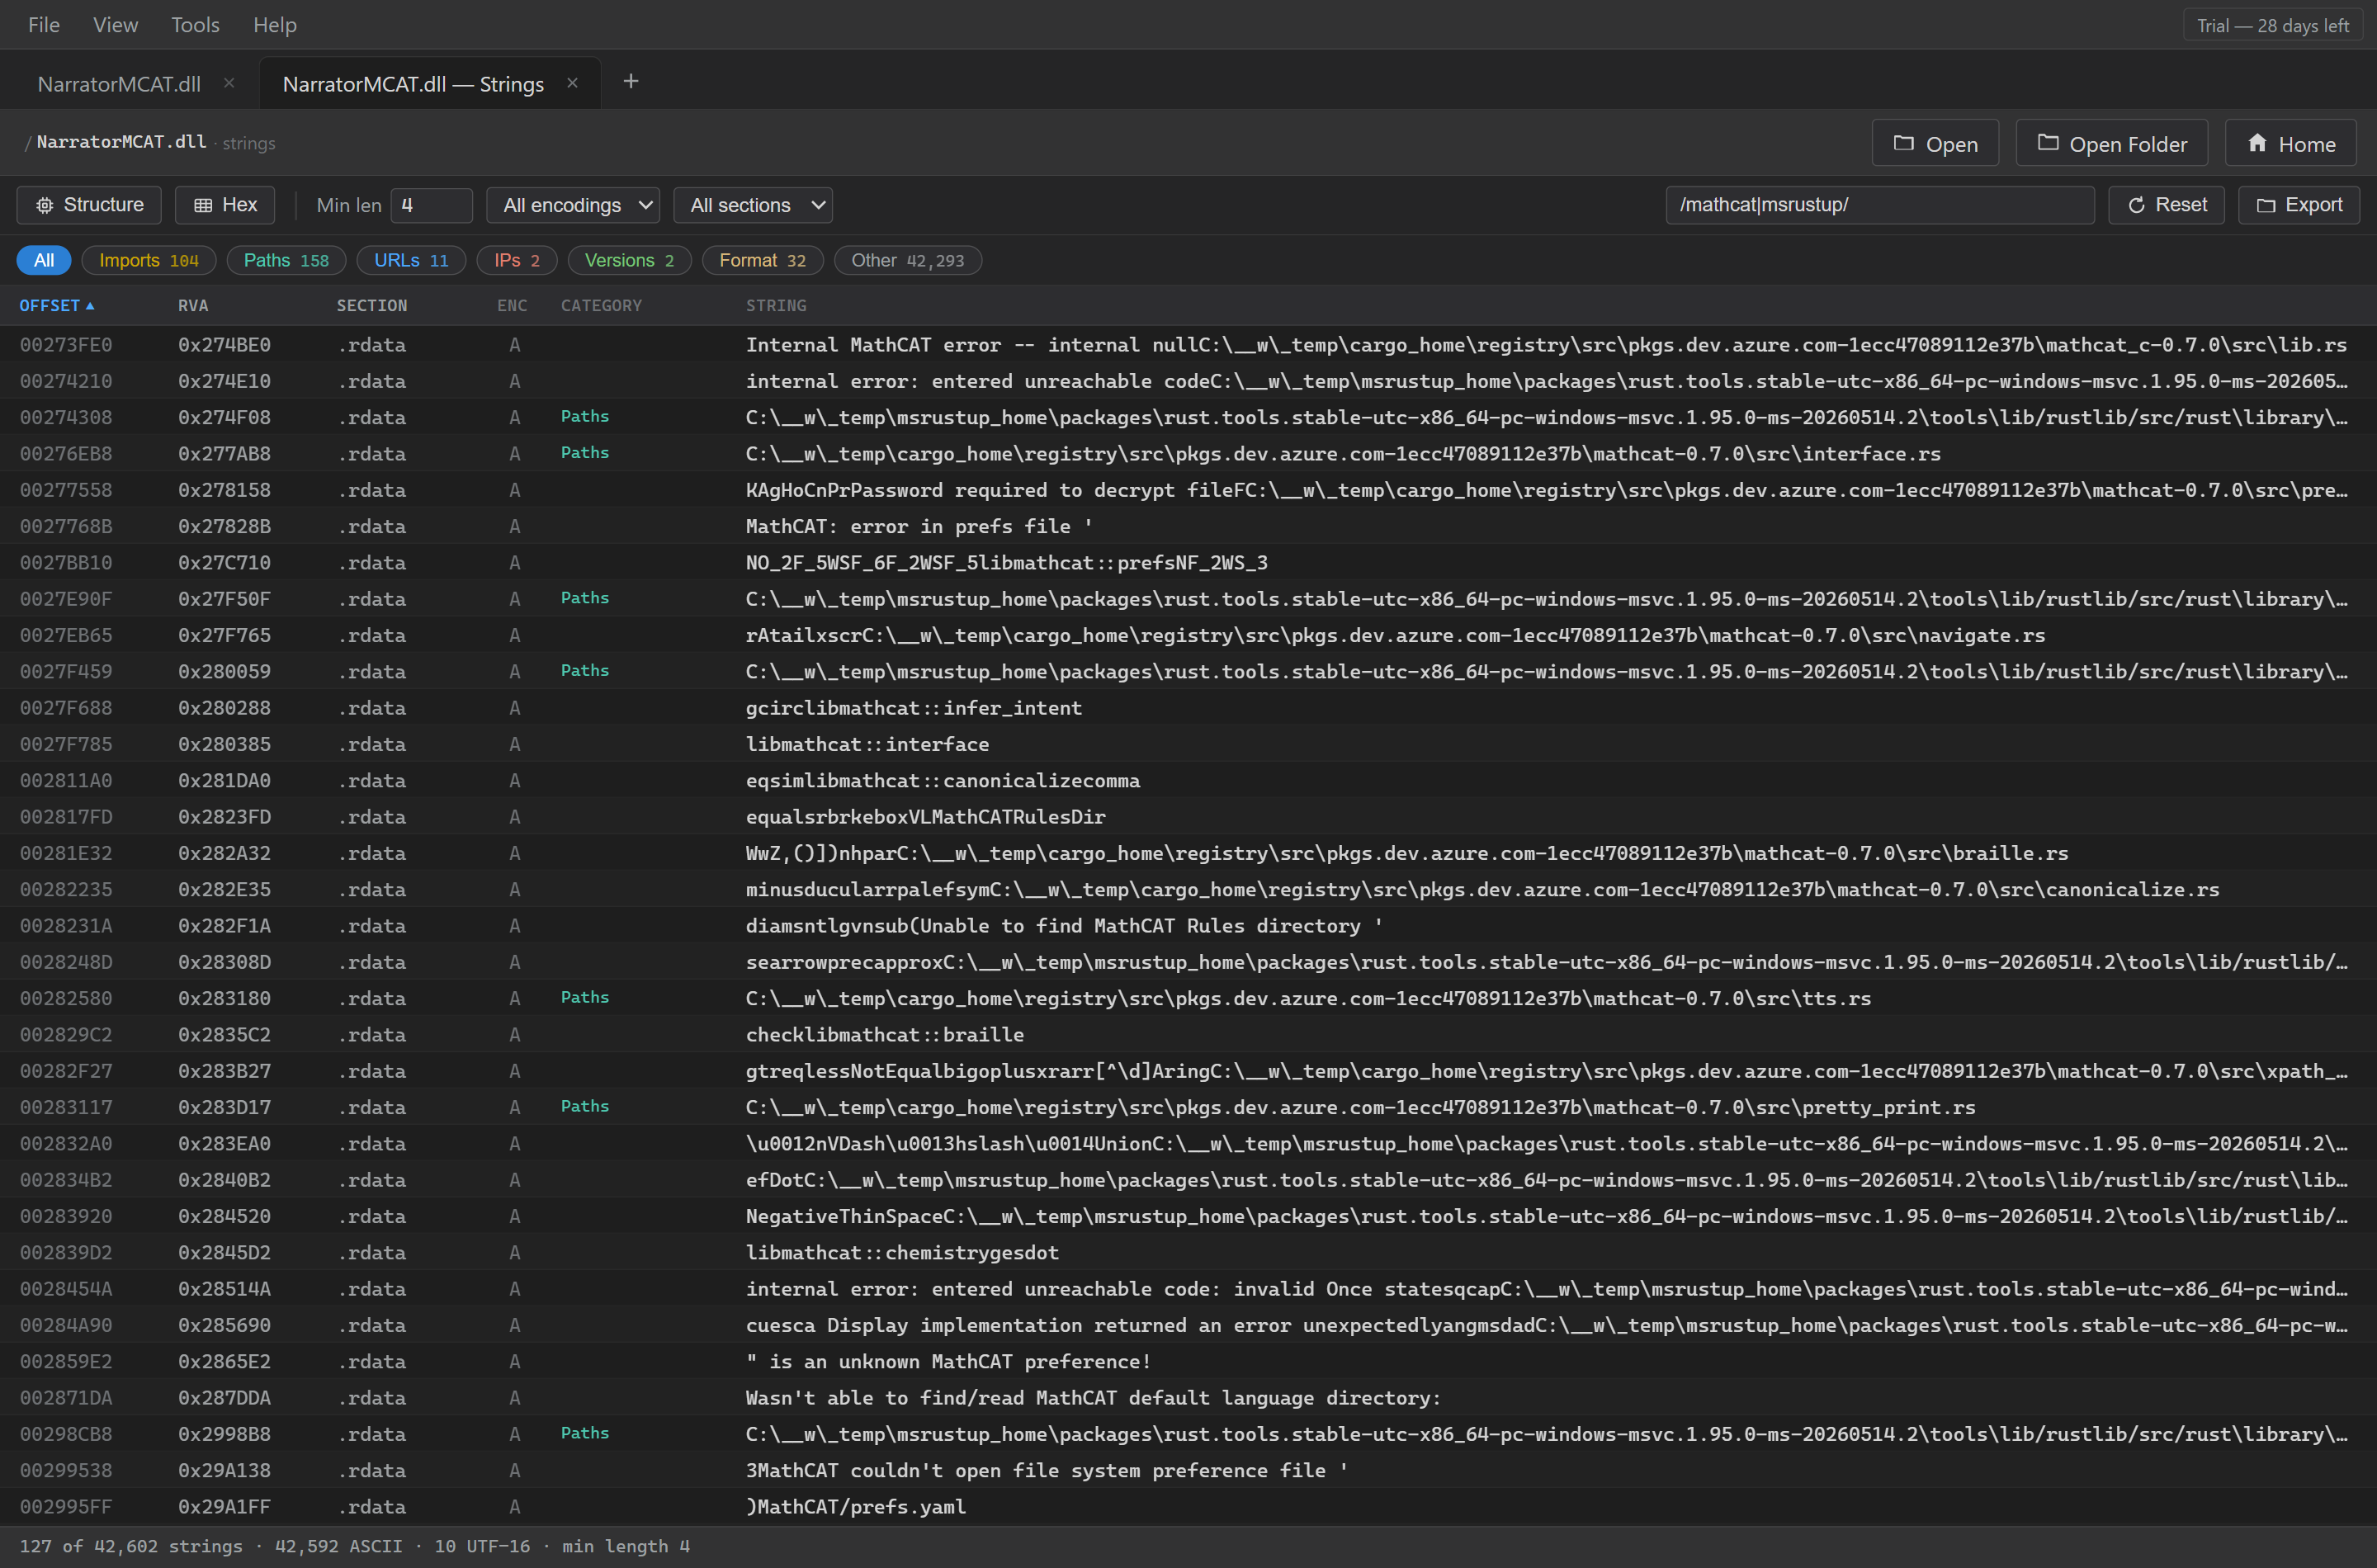Toggle the URLs 11 filter
The width and height of the screenshot is (2377, 1568).
point(411,260)
